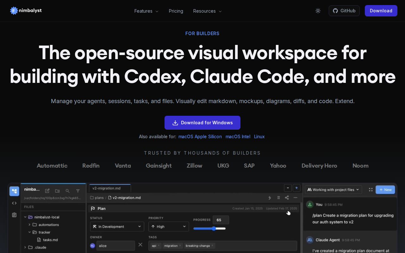The width and height of the screenshot is (405, 253).
Task: Click the Plan flag icon
Action: (93, 208)
